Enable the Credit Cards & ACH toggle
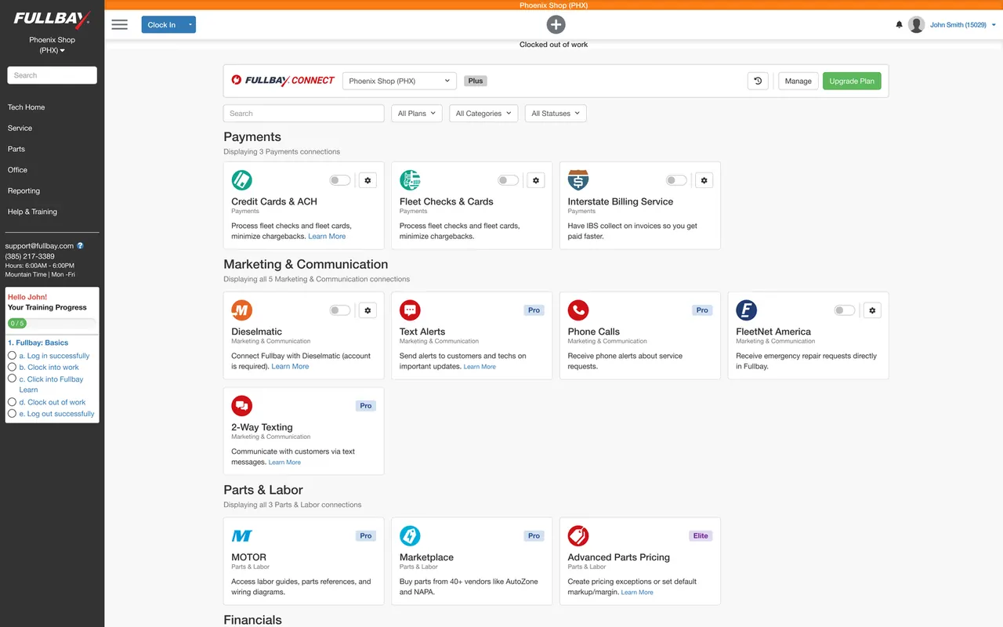 click(340, 180)
